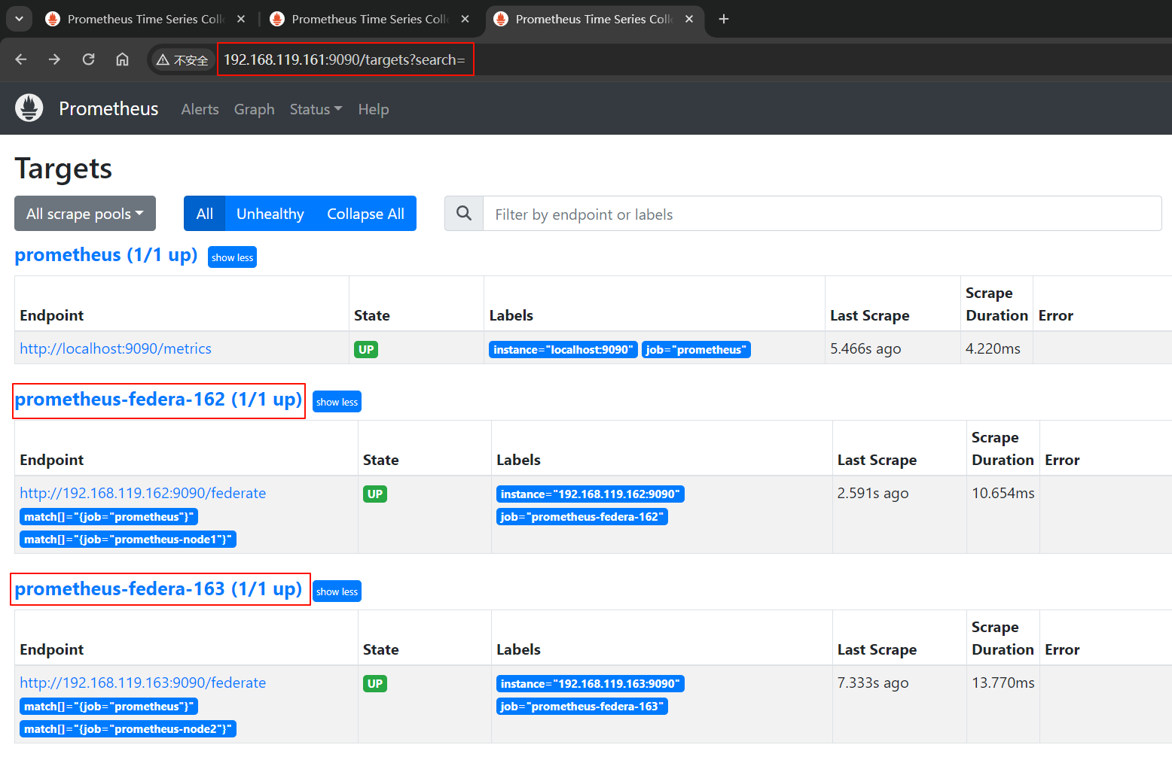Screen dimensions: 1172x757
Task: Open the 192.168.119.162:9090/federate link
Action: coord(142,493)
